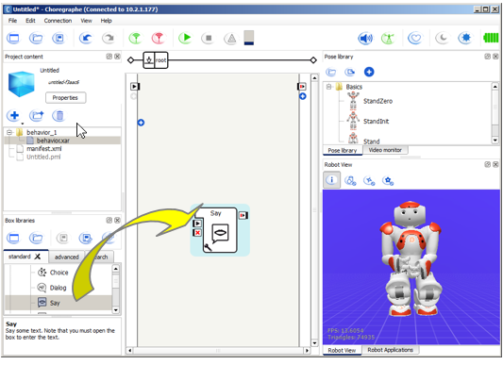Open the Help menu
503x365 pixels.
point(107,21)
